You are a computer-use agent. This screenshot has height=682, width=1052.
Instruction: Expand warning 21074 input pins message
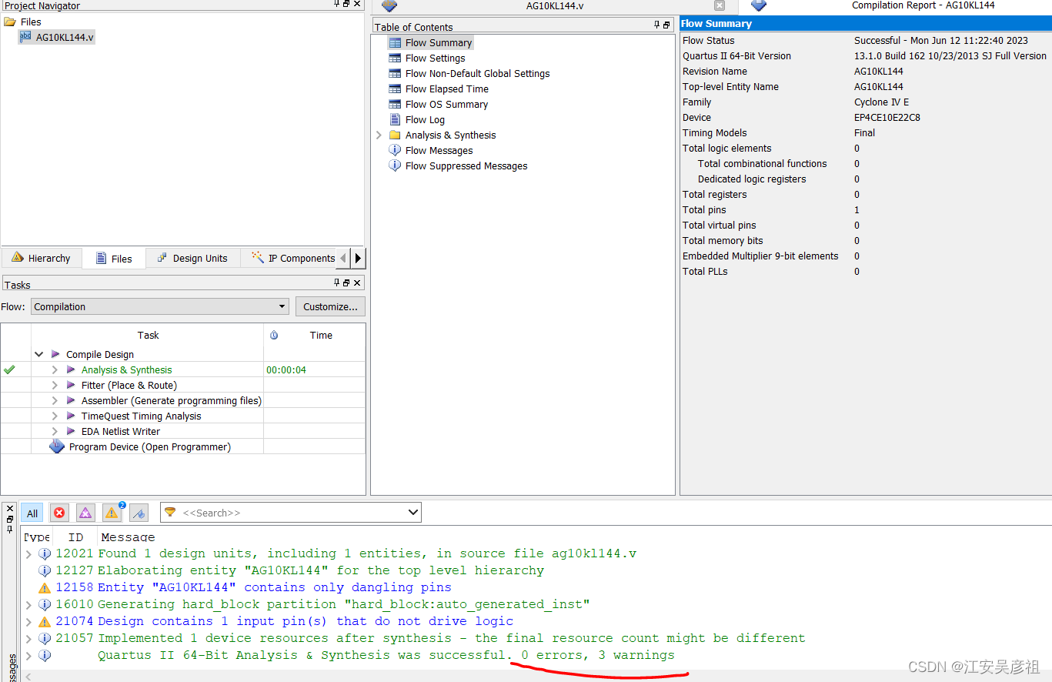[28, 622]
